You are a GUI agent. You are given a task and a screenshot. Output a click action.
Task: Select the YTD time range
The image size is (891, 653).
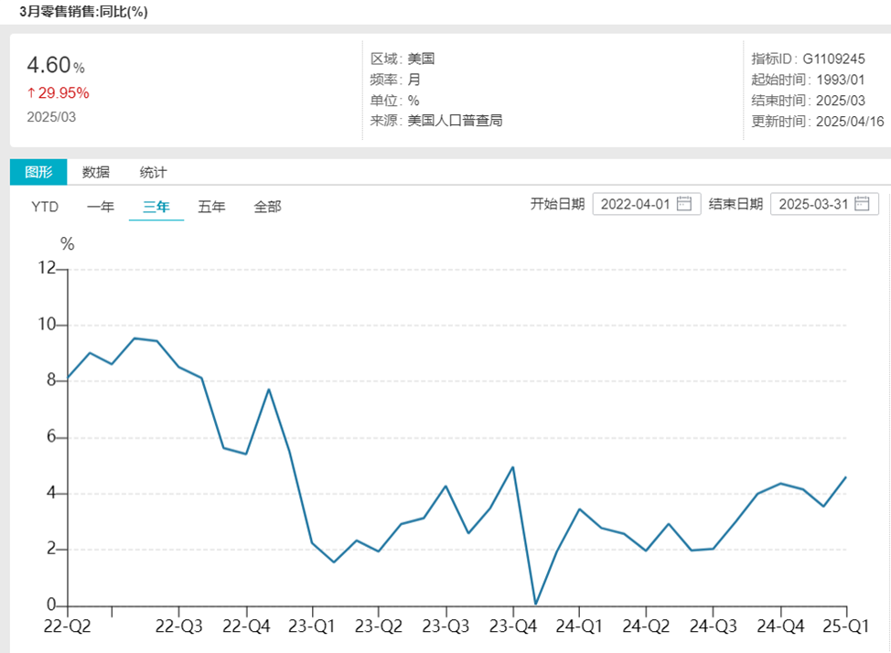(x=45, y=207)
